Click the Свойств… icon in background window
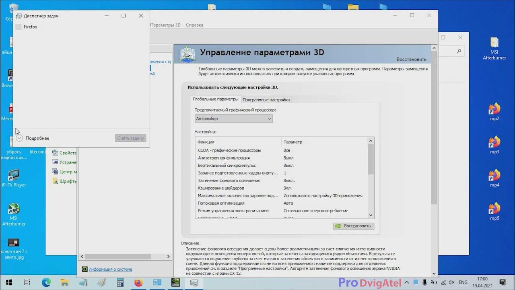 (56, 153)
